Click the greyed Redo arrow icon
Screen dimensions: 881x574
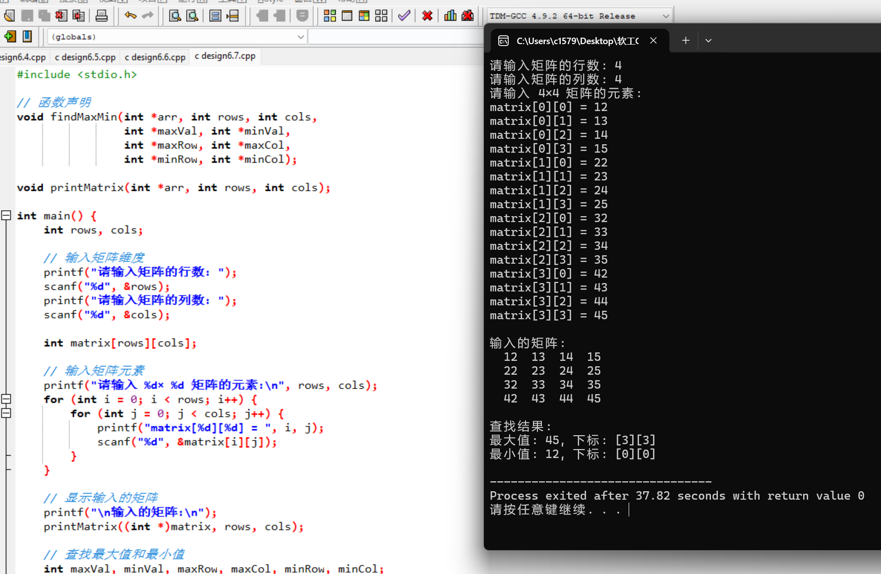pyautogui.click(x=148, y=16)
